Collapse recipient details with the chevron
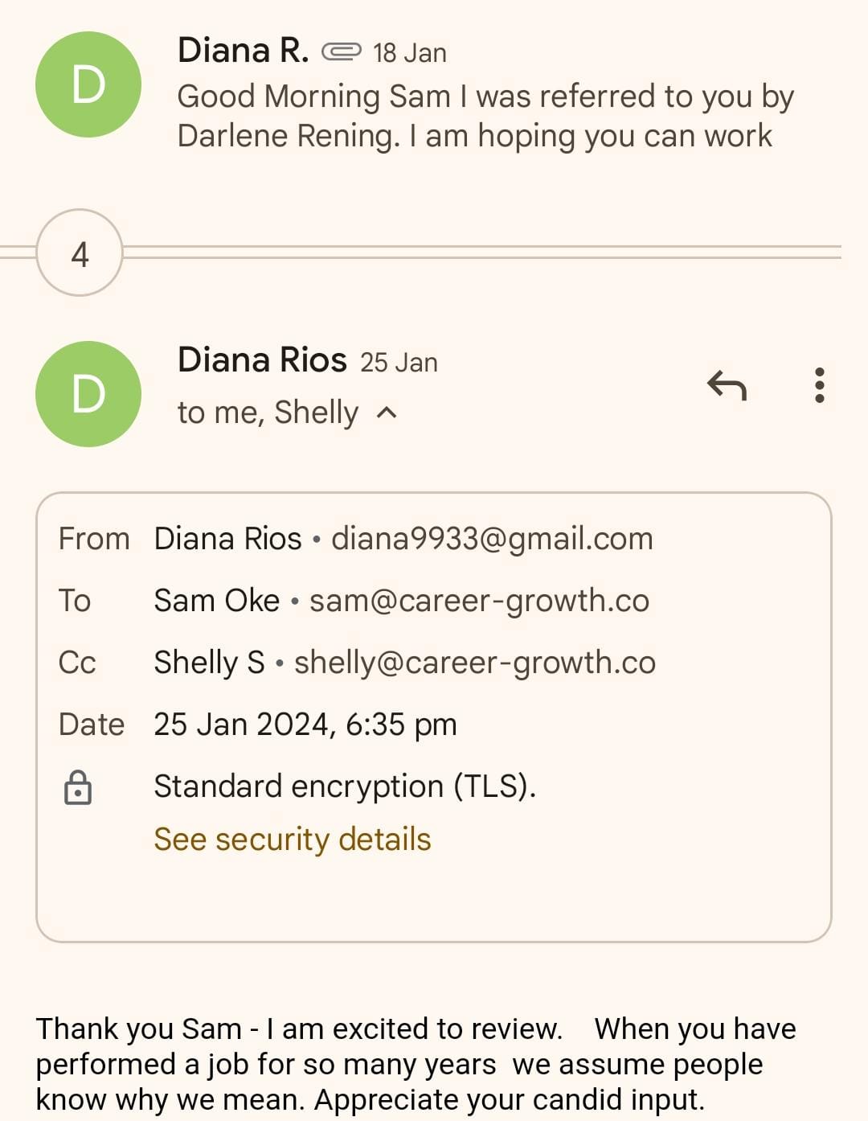The height and width of the screenshot is (1121, 868). click(x=387, y=413)
